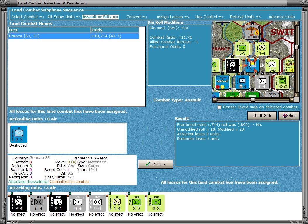Click the 'Name: VI SS Mot' text

point(91,158)
